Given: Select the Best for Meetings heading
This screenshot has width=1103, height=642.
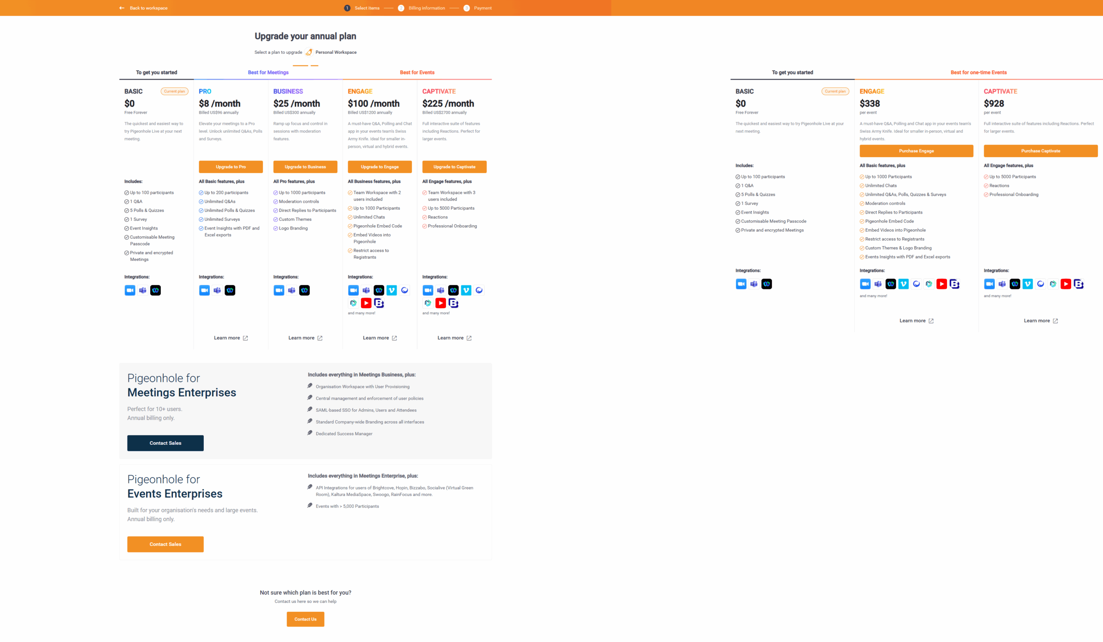Looking at the screenshot, I should 268,72.
